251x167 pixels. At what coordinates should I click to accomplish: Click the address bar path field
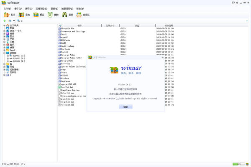[131, 21]
